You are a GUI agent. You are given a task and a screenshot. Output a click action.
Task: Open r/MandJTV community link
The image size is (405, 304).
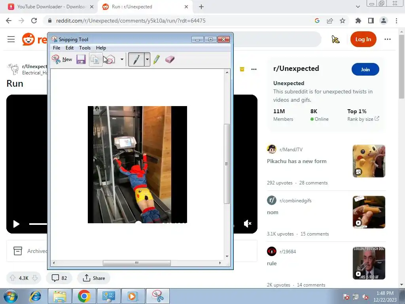pyautogui.click(x=291, y=149)
